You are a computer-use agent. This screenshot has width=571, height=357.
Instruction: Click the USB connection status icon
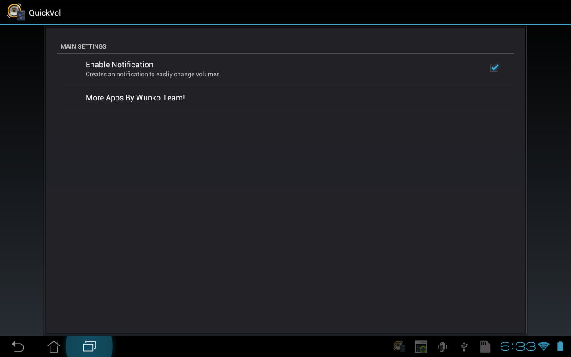(464, 347)
